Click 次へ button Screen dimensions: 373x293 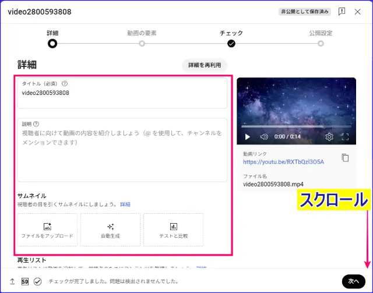click(x=353, y=281)
